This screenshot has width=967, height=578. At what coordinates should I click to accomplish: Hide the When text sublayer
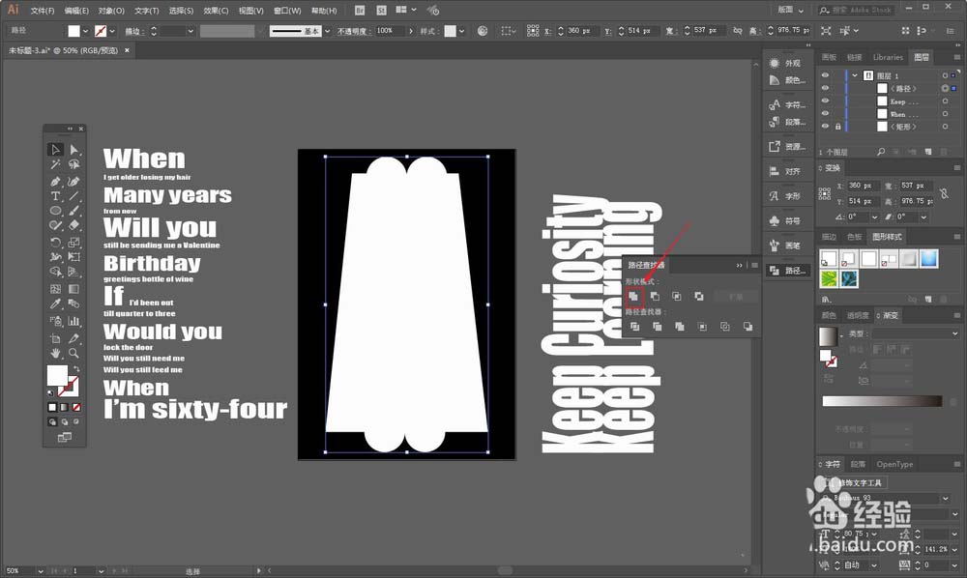[825, 113]
